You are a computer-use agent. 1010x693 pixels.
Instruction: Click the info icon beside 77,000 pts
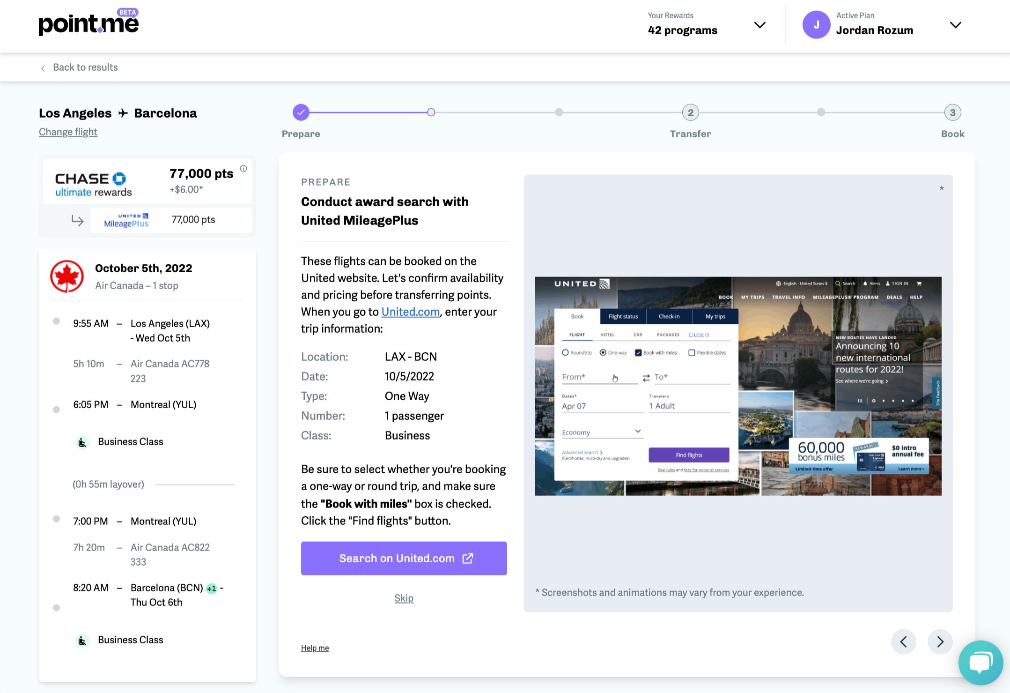[x=243, y=169]
